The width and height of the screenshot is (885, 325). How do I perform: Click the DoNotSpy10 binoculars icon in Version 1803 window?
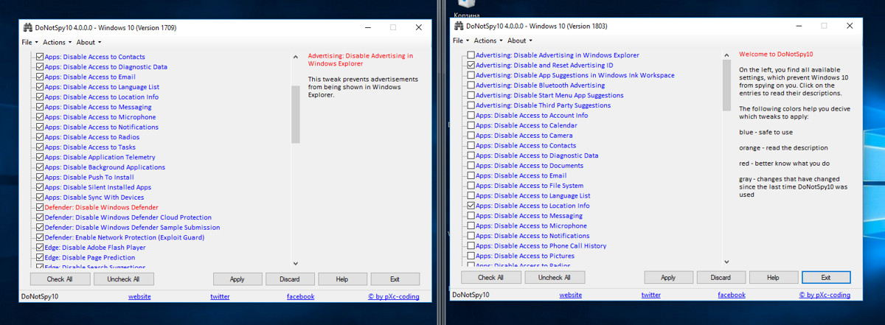(x=458, y=26)
